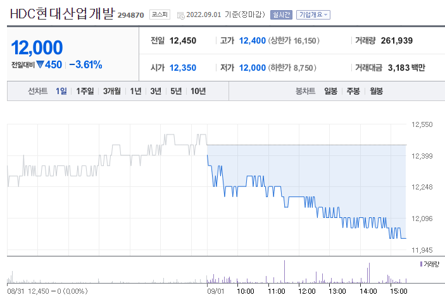Select the 1일 line chart tab
Image resolution: width=445 pixels, height=300 pixels.
click(61, 91)
